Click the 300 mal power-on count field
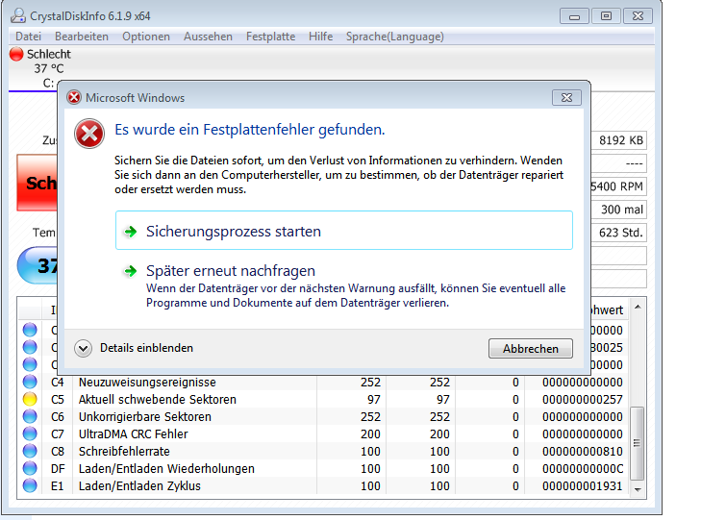This screenshot has width=701, height=520. pyautogui.click(x=618, y=210)
